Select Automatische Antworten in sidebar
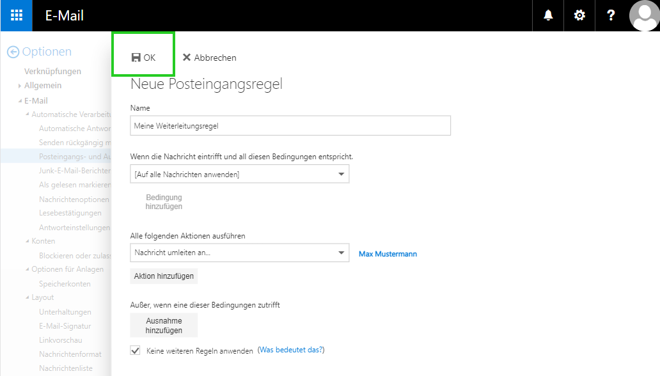Viewport: 660px width, 376px height. (x=75, y=129)
